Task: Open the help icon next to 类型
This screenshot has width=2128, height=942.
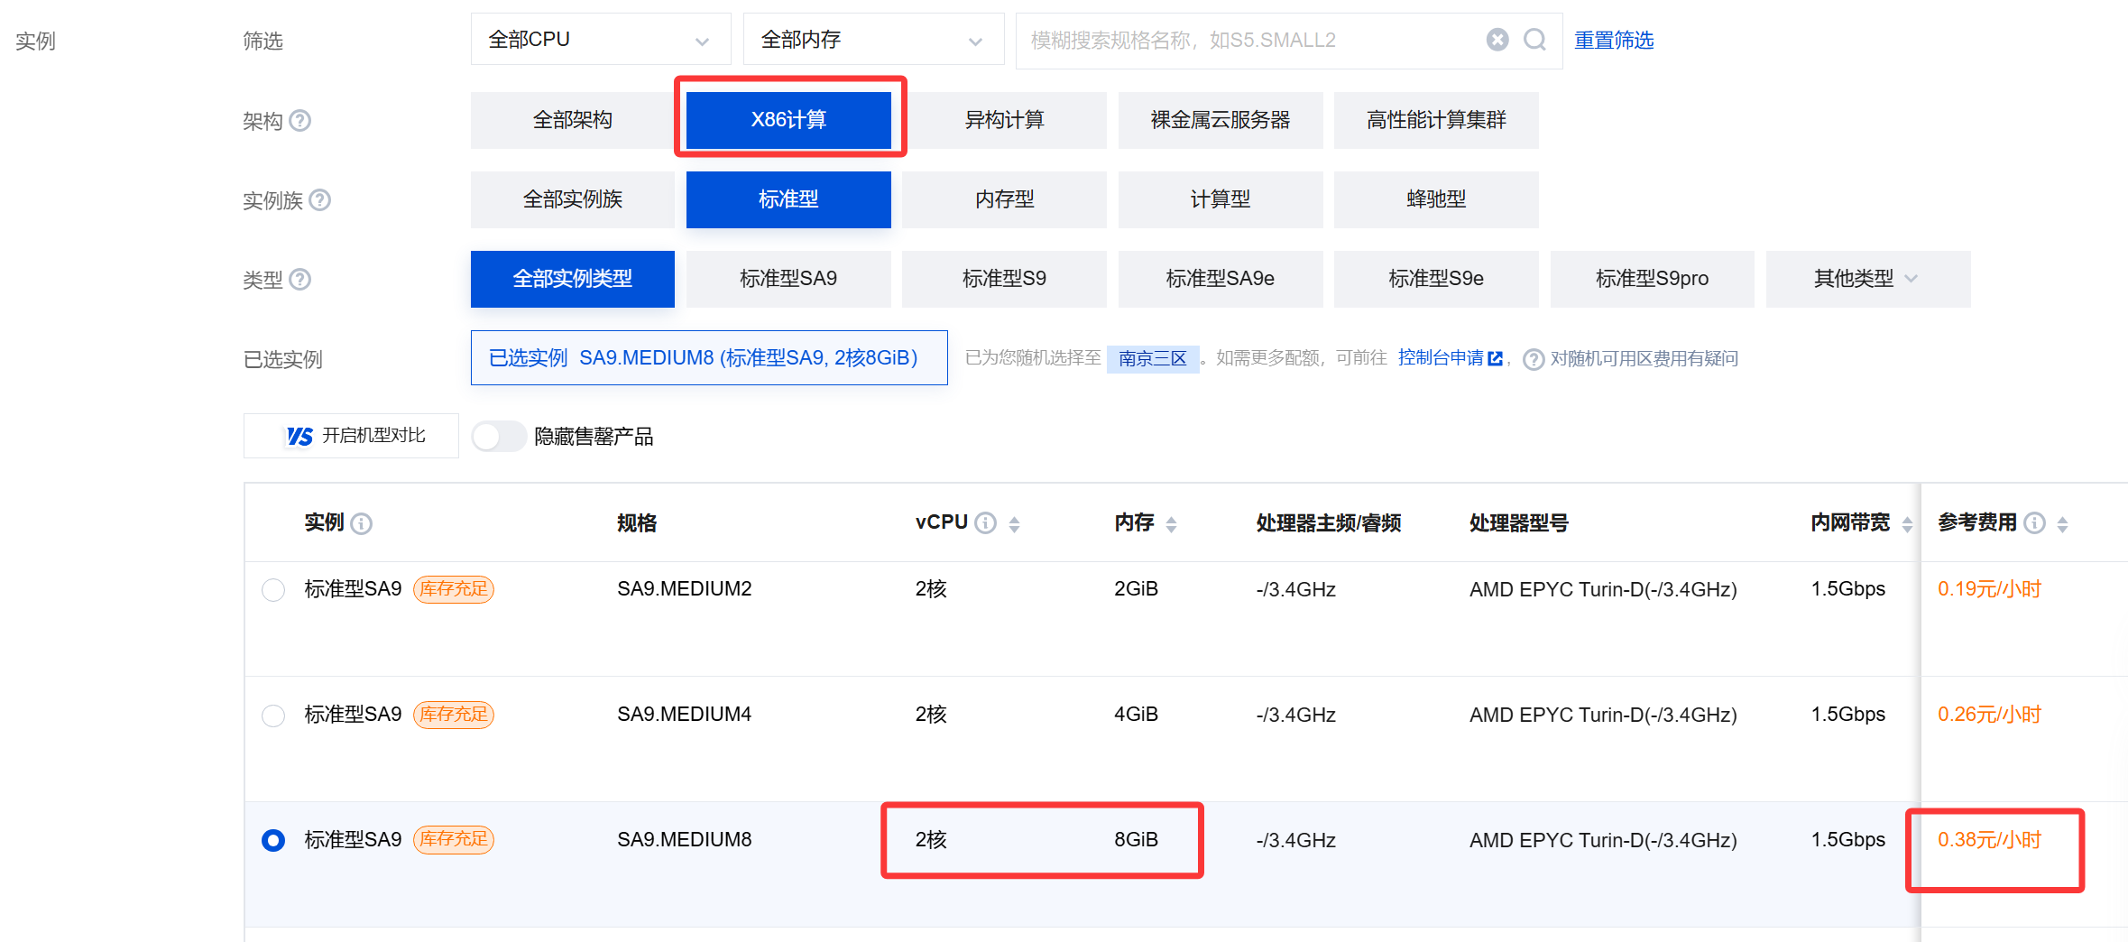Action: point(300,279)
